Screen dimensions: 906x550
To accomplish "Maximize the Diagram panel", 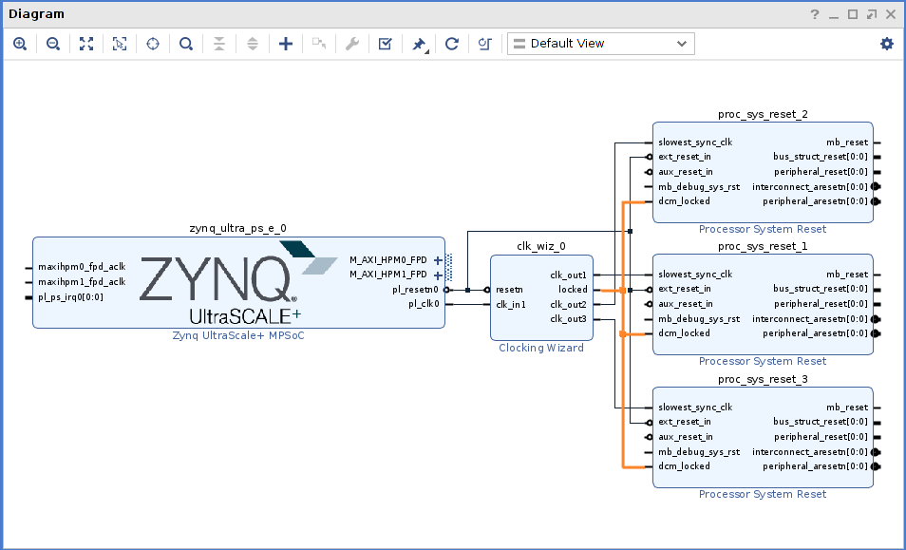I will click(x=853, y=14).
